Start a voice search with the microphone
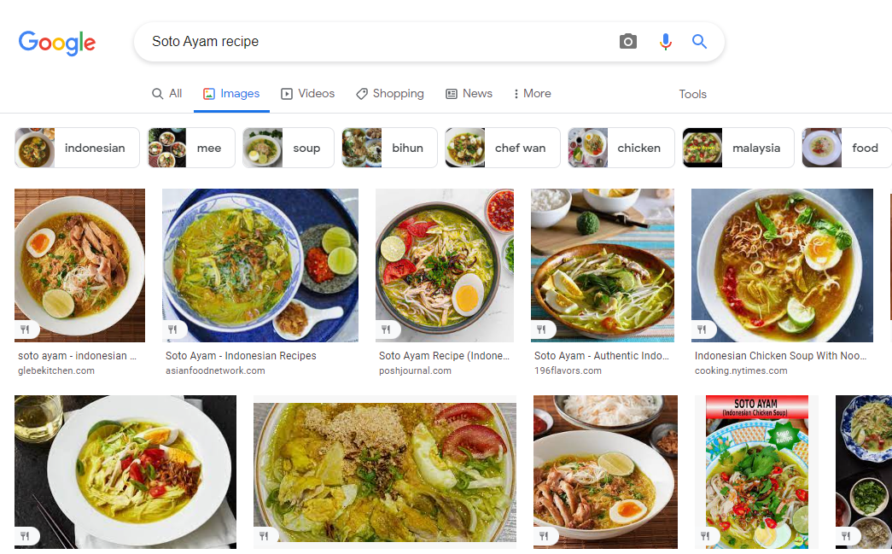Screen dimensions: 892x554 pyautogui.click(x=666, y=41)
